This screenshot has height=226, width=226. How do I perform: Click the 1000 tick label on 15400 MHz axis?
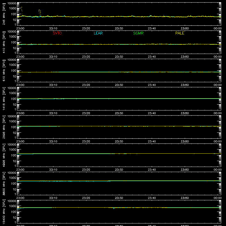(13, 206)
